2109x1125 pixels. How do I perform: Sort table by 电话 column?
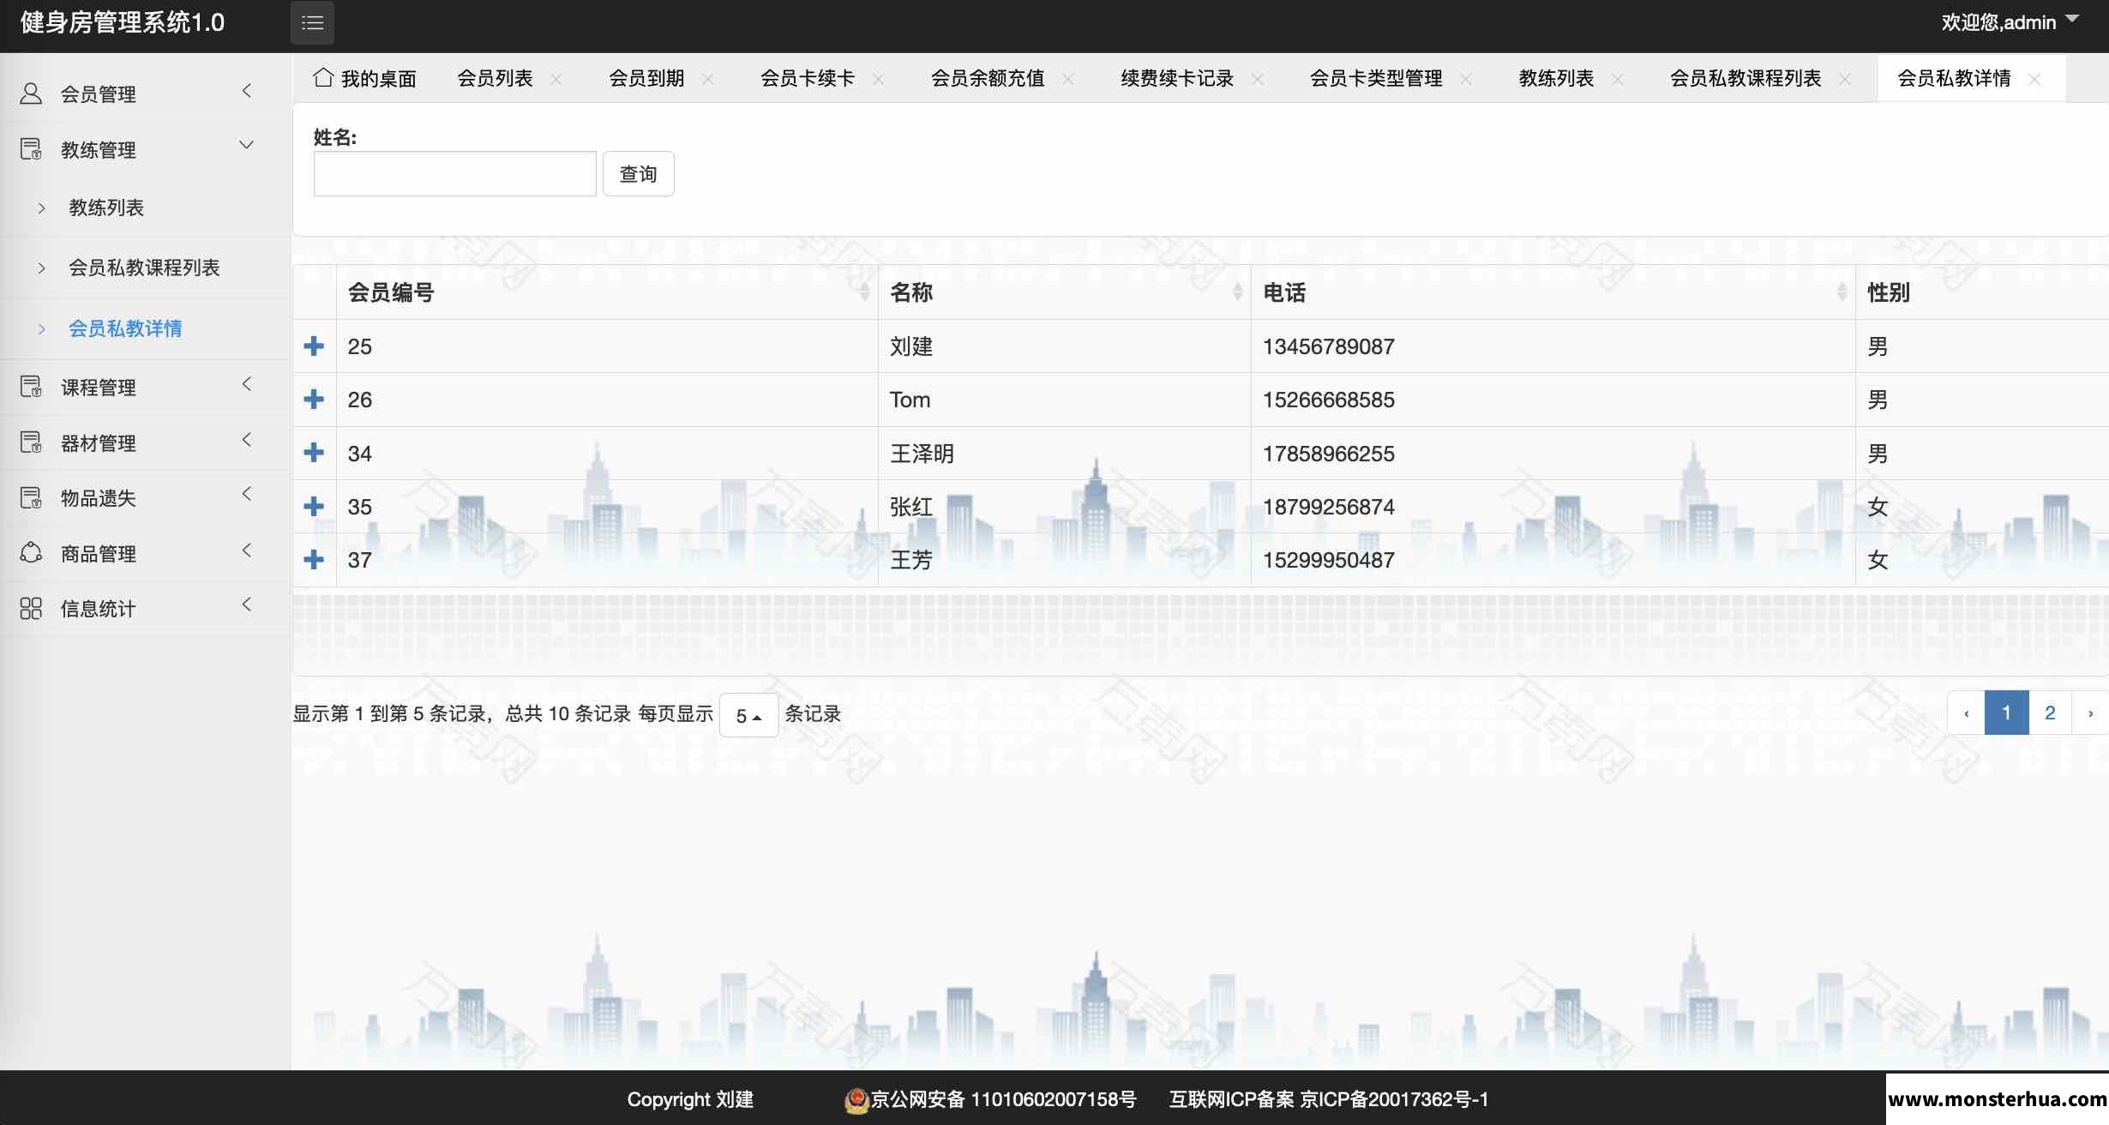(x=1842, y=292)
